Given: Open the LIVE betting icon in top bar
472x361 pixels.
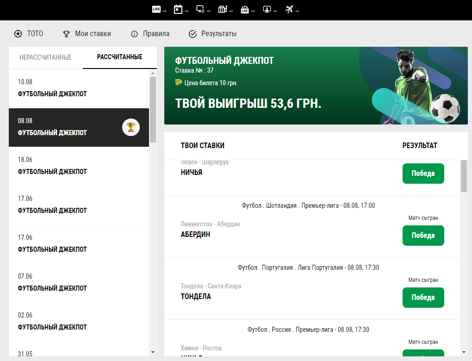Looking at the screenshot, I should coord(156,9).
